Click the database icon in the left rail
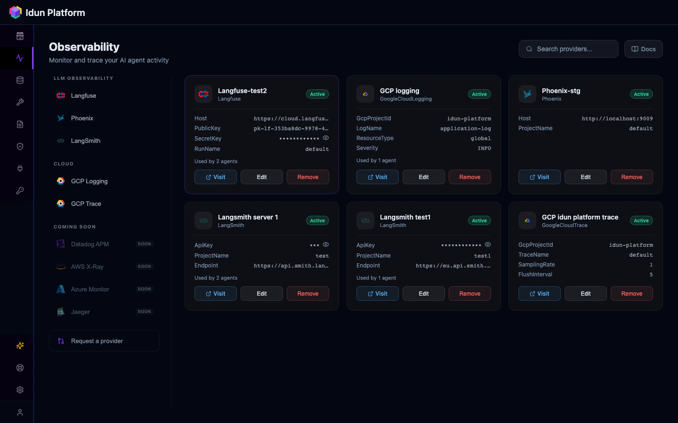Image resolution: width=678 pixels, height=423 pixels. 20,80
